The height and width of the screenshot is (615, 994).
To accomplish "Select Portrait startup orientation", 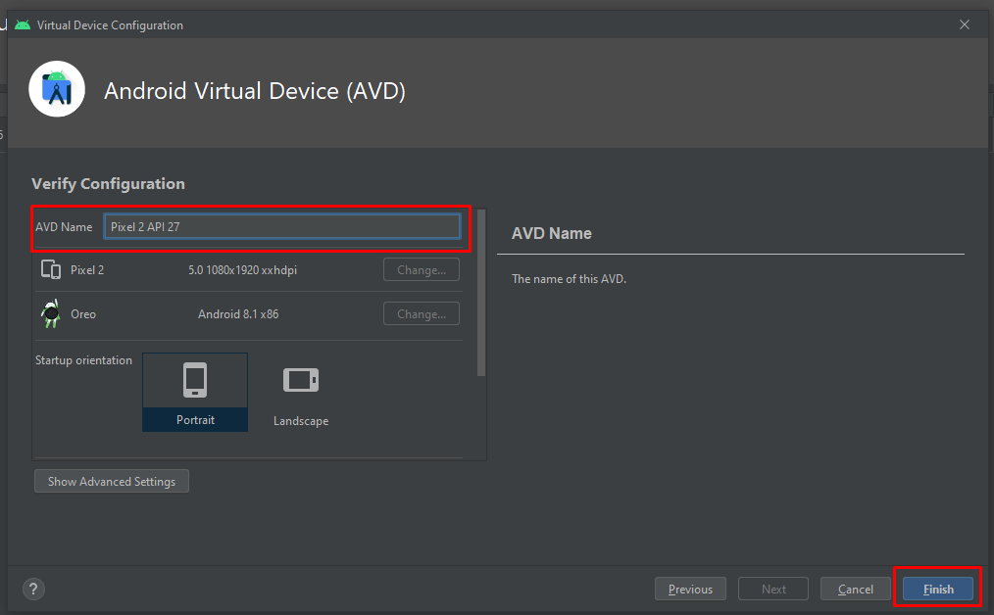I will [195, 392].
